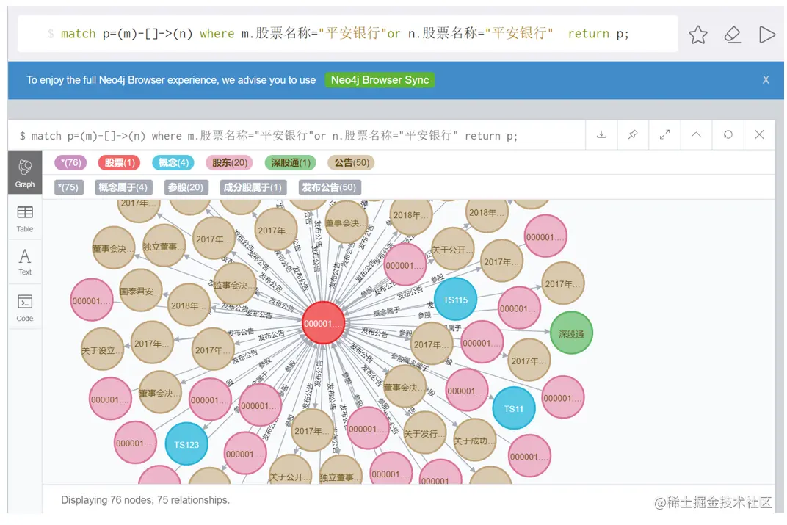787x525 pixels.
Task: Expand result frame to fullscreen
Action: [x=664, y=134]
